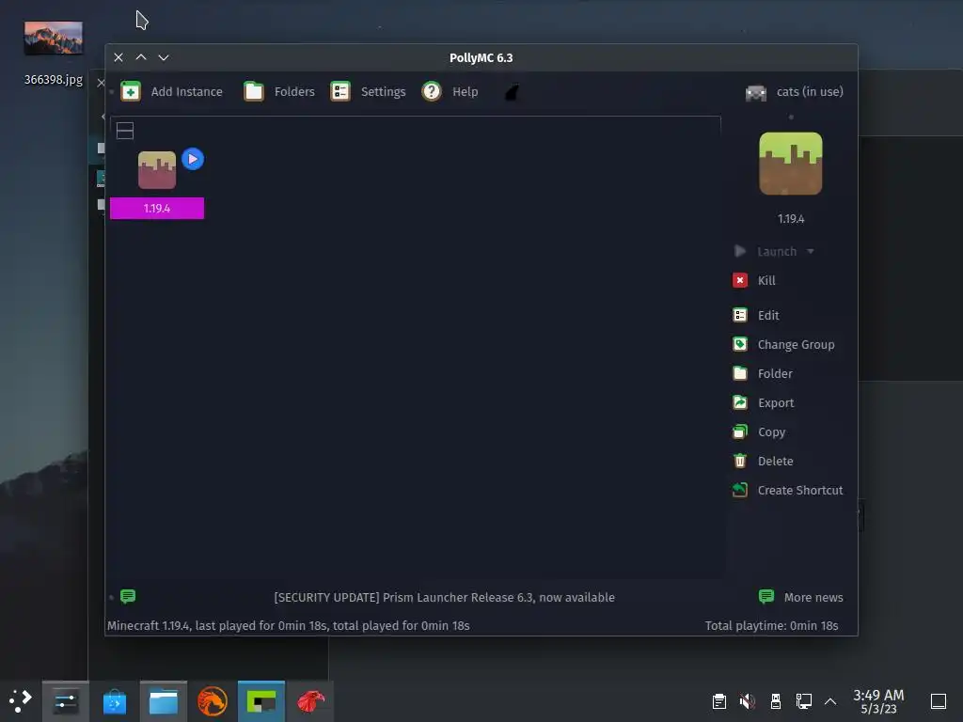This screenshot has height=722, width=963.
Task: Close the PollyMC window
Action: pyautogui.click(x=118, y=57)
